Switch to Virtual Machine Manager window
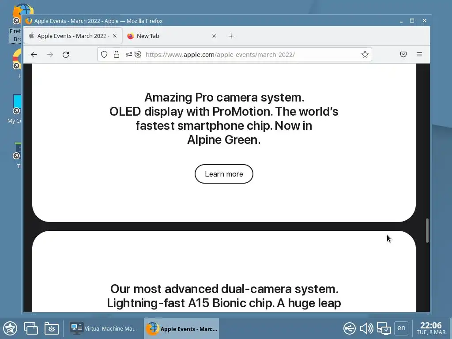Image resolution: width=452 pixels, height=339 pixels. click(x=104, y=328)
